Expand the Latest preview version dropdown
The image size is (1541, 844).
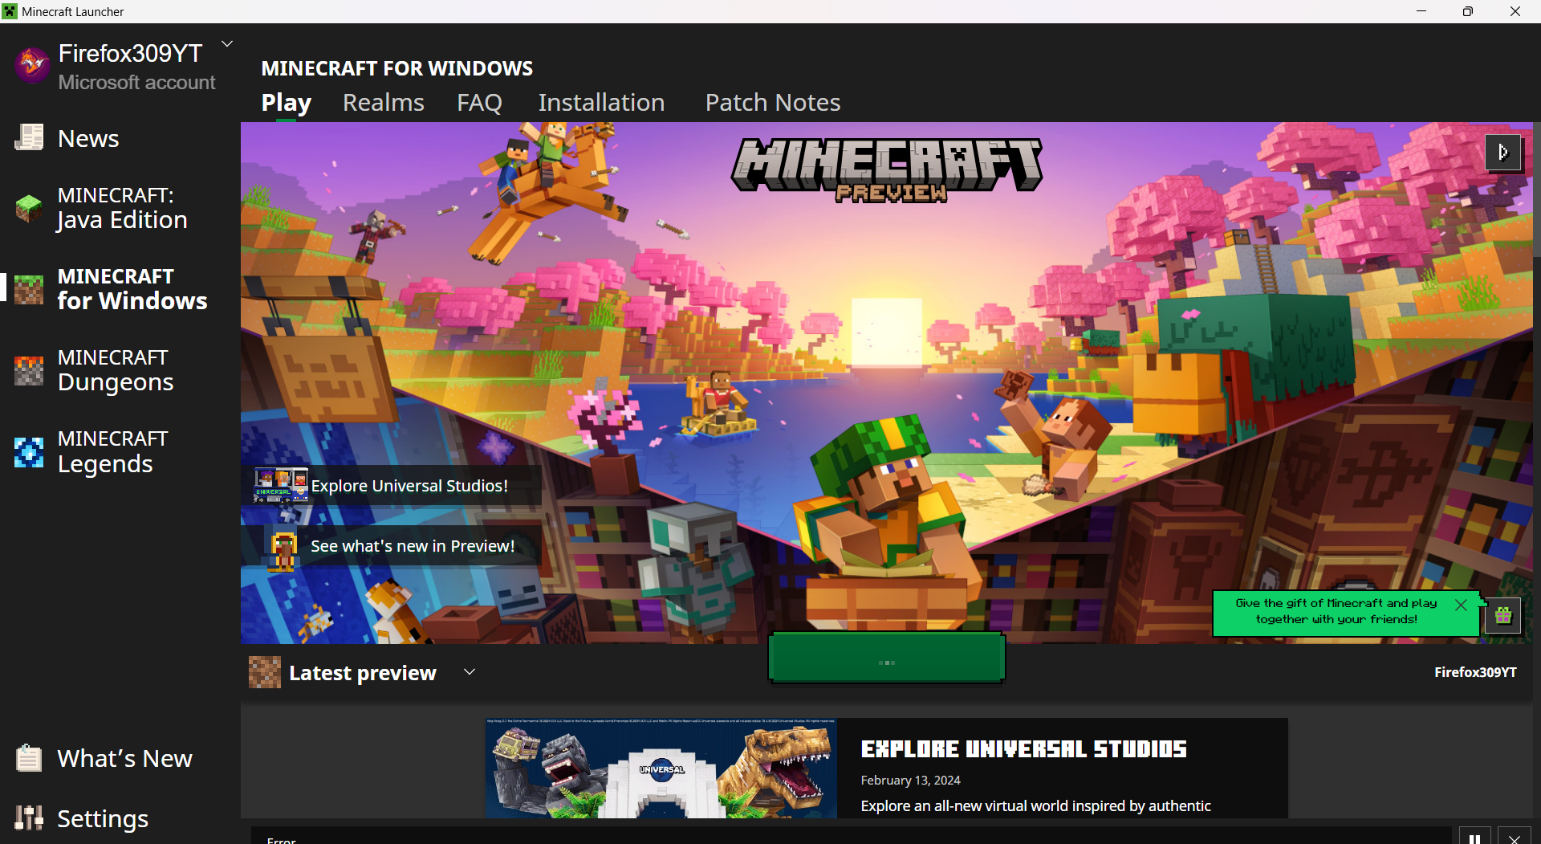click(470, 671)
